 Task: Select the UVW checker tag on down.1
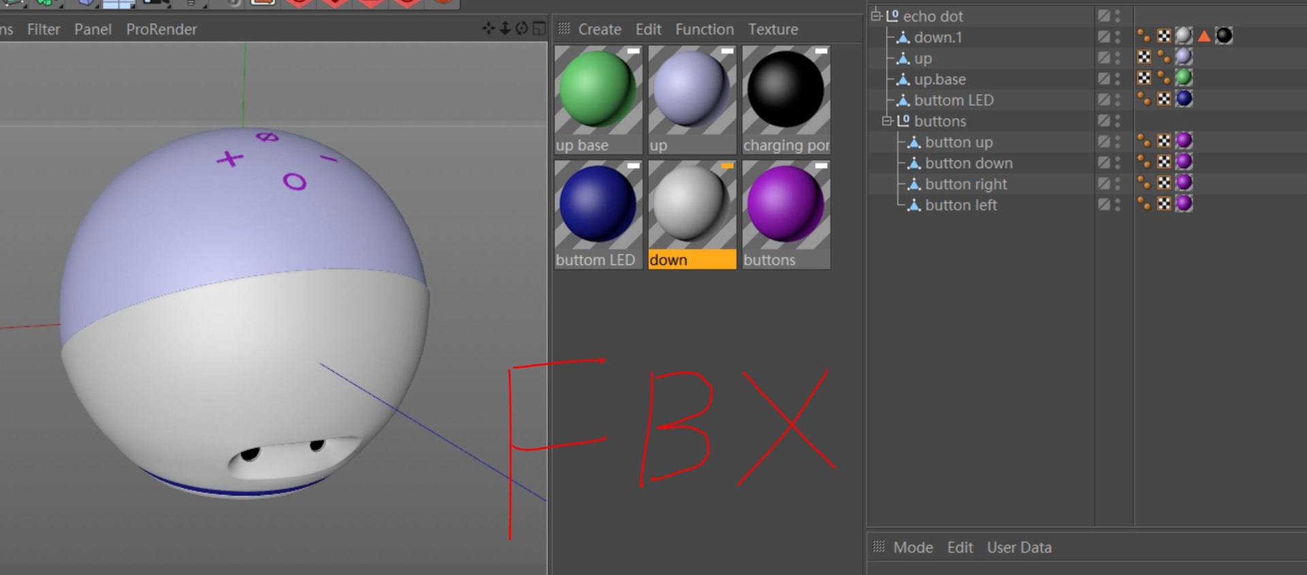pos(1164,36)
